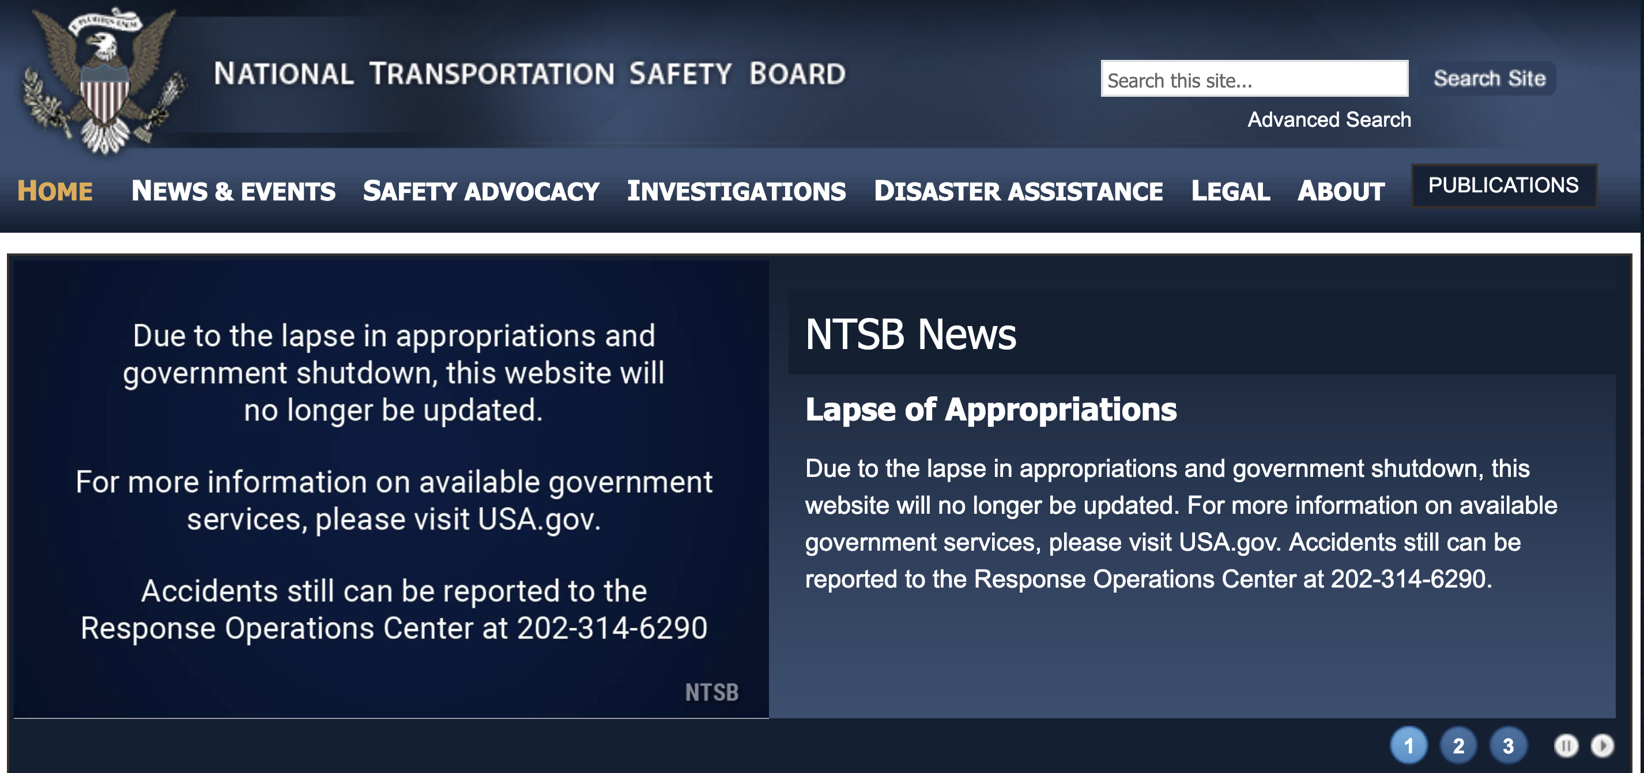The width and height of the screenshot is (1644, 773).
Task: Click the shutdown notice slide image
Action: [x=391, y=488]
